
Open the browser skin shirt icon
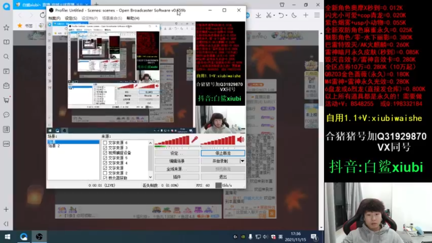pyautogui.click(x=282, y=5)
